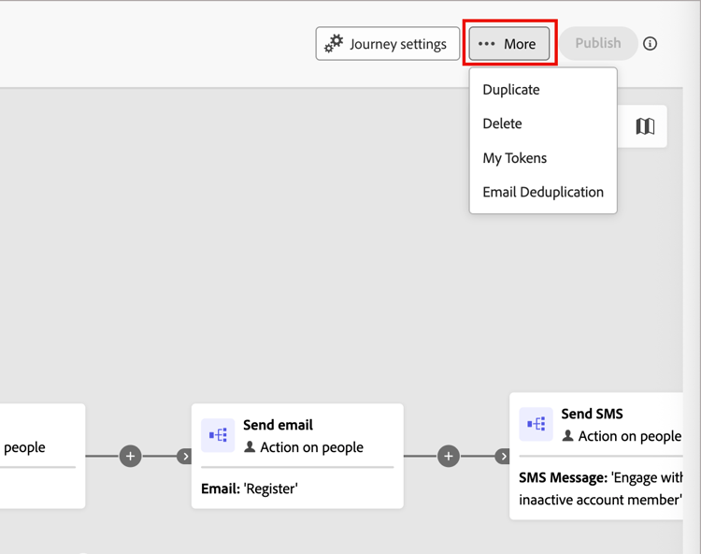Toggle the canvas map icon
This screenshot has height=554, width=701.
(x=645, y=126)
